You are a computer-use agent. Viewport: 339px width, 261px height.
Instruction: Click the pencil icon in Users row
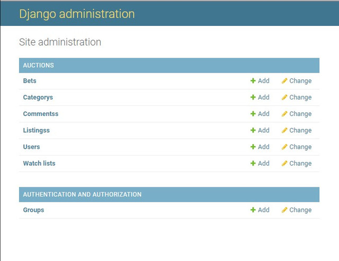pyautogui.click(x=284, y=147)
